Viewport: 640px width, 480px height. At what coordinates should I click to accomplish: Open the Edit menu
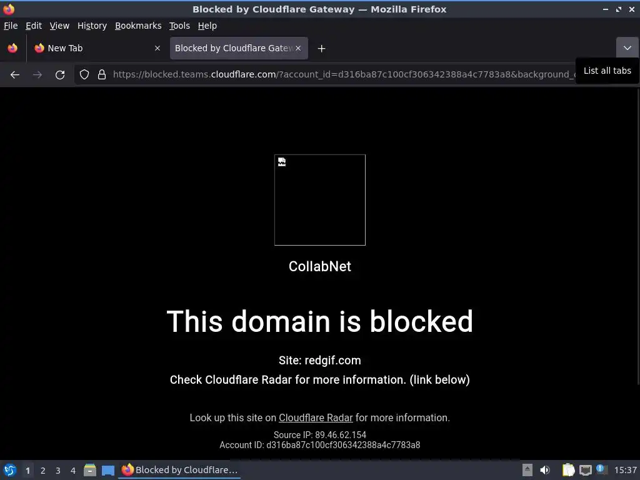(34, 26)
